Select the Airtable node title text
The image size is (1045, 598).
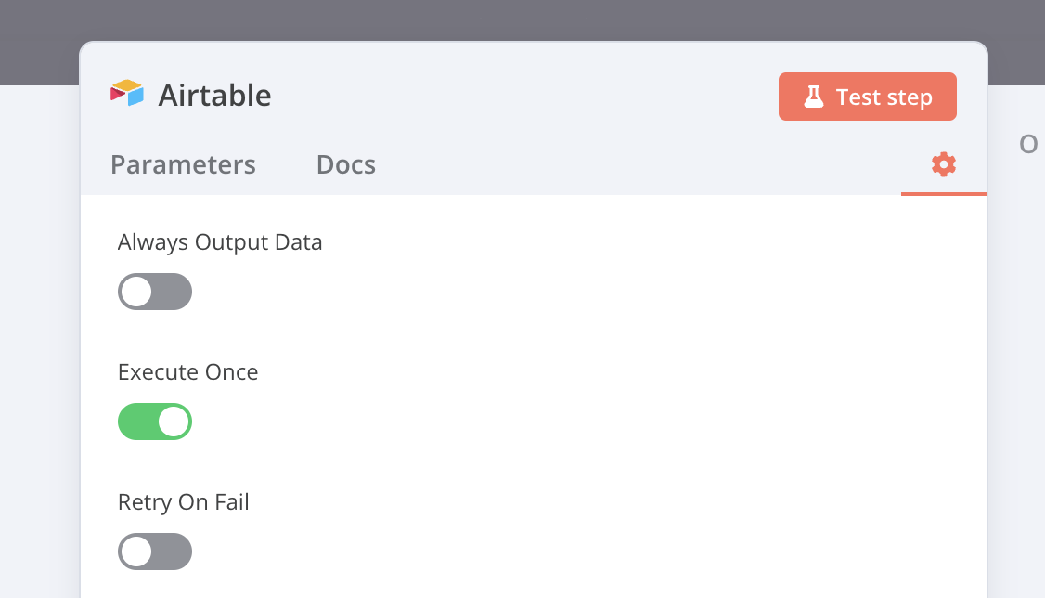pyautogui.click(x=214, y=96)
